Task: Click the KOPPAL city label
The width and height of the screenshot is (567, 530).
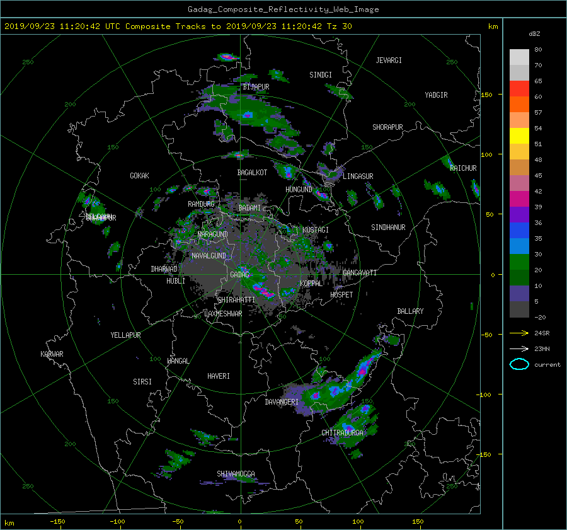Action: click(x=311, y=284)
